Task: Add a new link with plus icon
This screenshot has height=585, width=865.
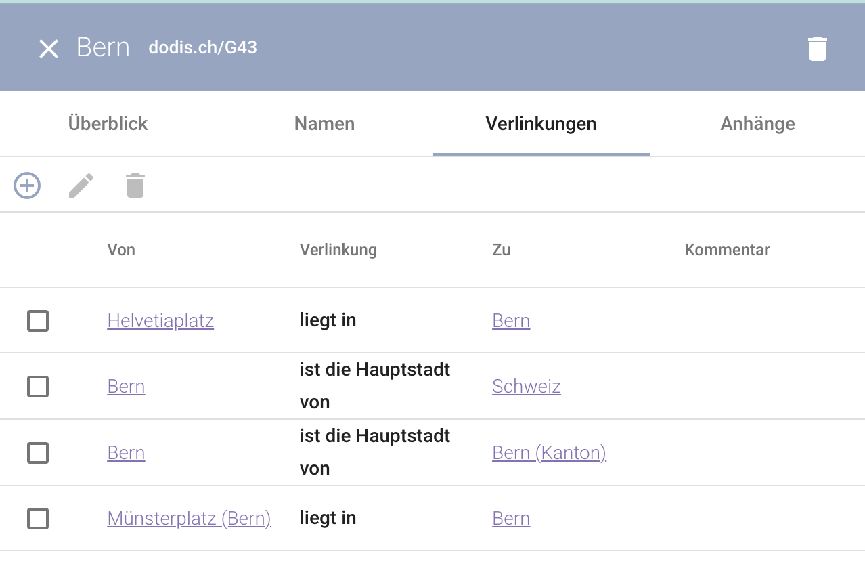Action: point(27,186)
